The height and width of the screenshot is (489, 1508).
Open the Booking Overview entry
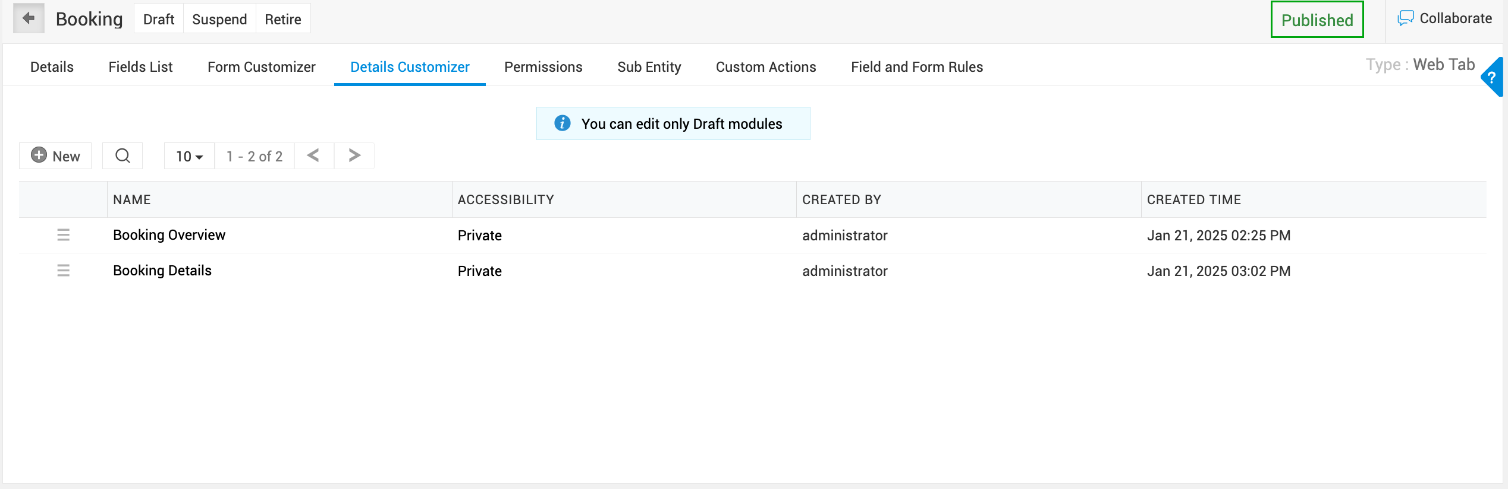169,235
